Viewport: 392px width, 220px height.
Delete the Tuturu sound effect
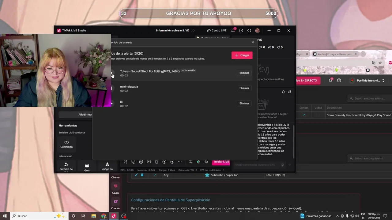(x=244, y=73)
